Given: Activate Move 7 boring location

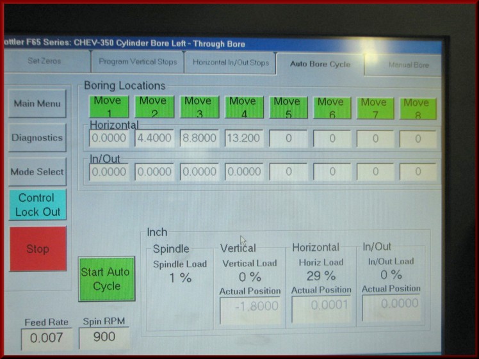Looking at the screenshot, I should pyautogui.click(x=375, y=108).
